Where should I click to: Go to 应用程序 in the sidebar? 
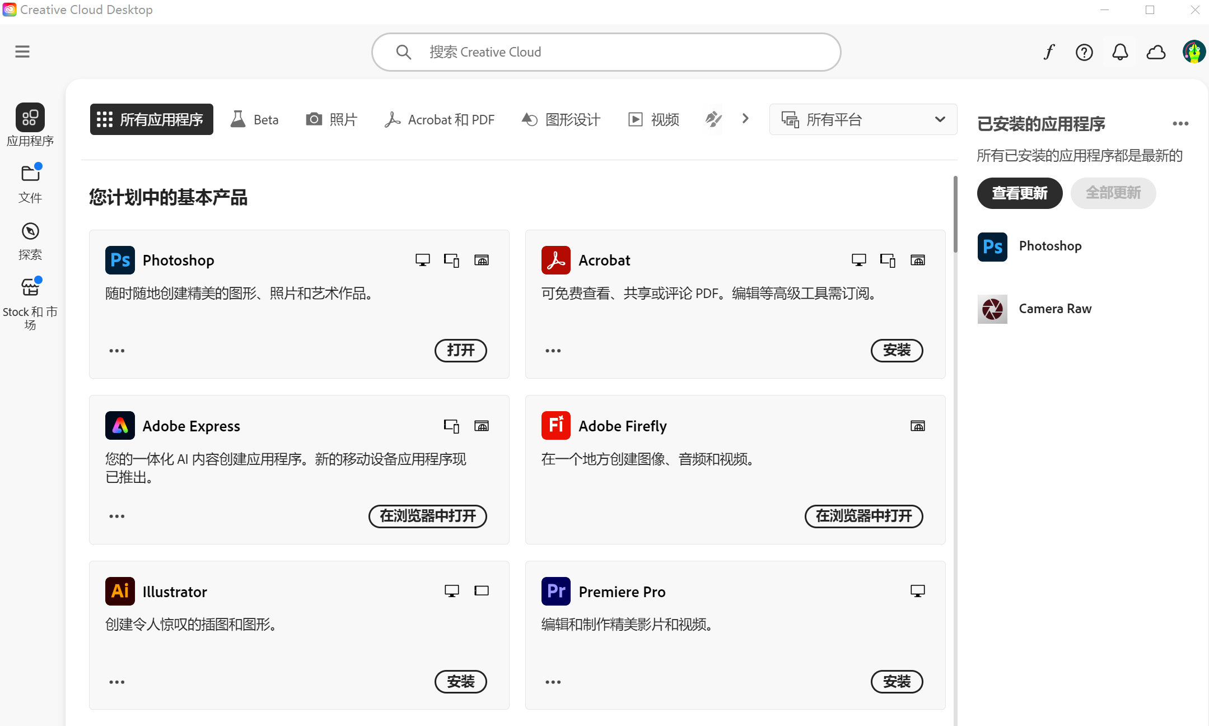point(30,125)
